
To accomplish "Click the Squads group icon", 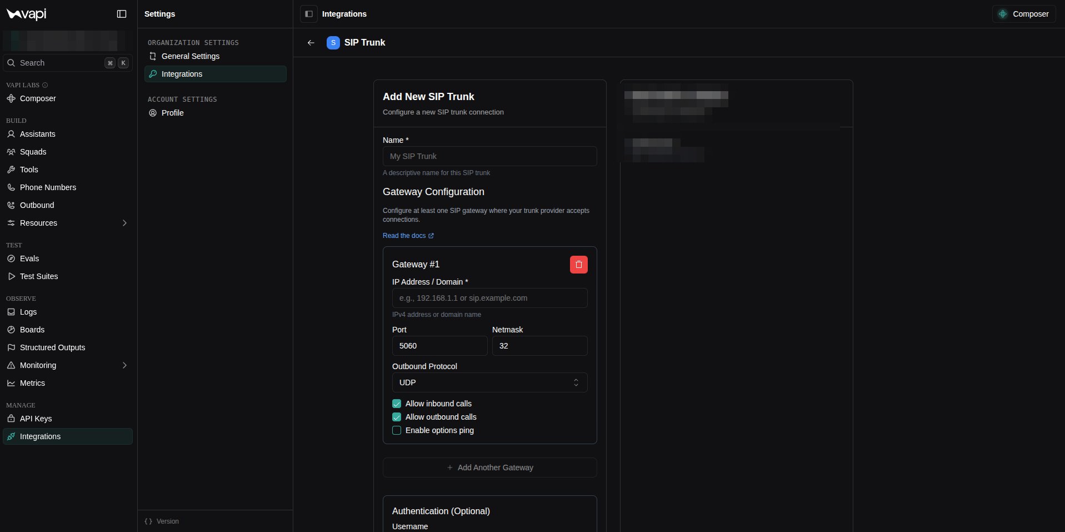I will click(11, 152).
